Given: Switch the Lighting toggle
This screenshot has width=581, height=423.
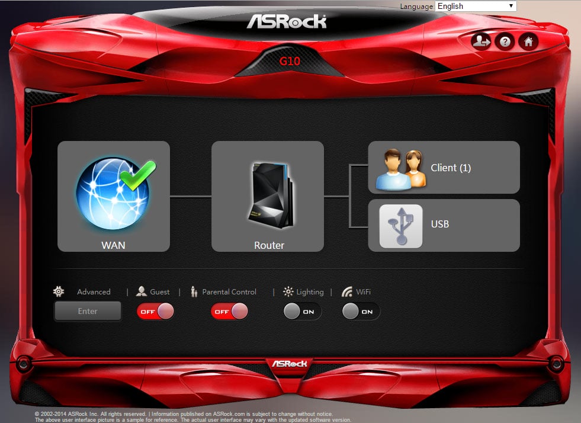Looking at the screenshot, I should (x=303, y=312).
